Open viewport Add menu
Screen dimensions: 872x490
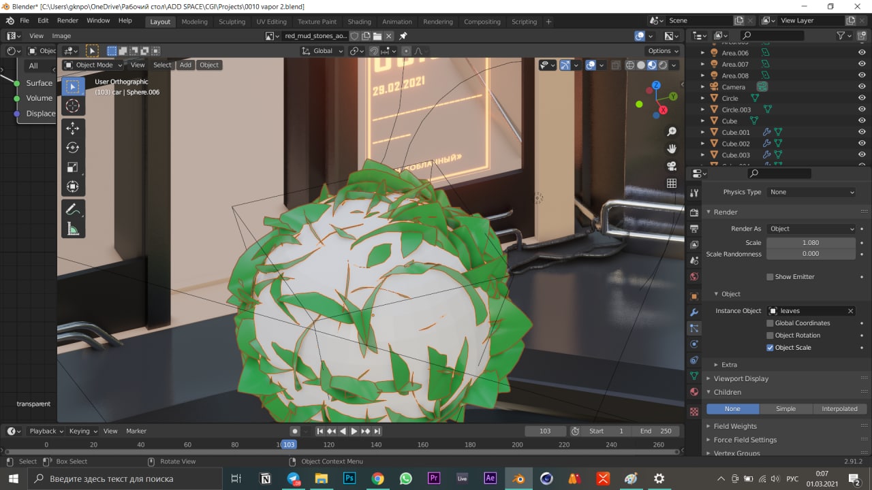(x=185, y=65)
